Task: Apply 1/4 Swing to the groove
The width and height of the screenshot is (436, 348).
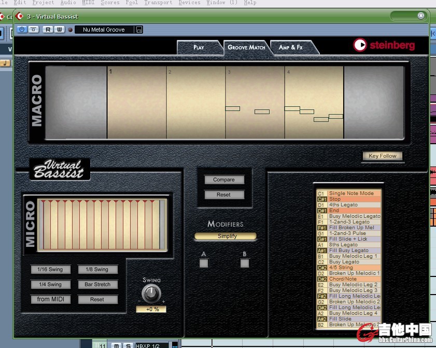Action: point(50,284)
